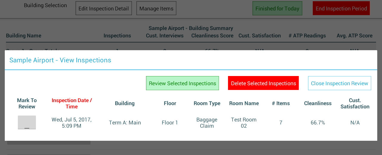Click the Building column header in dialog
Screen dimensions: 382x155
coord(125,103)
